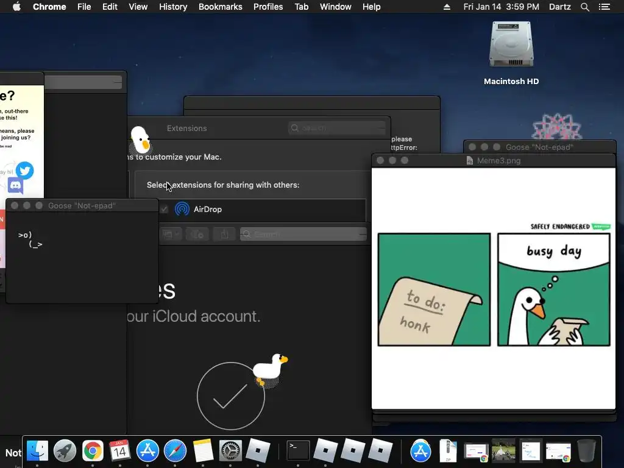
Task: Click Roblox icon beside System Preferences gear
Action: coord(258,451)
